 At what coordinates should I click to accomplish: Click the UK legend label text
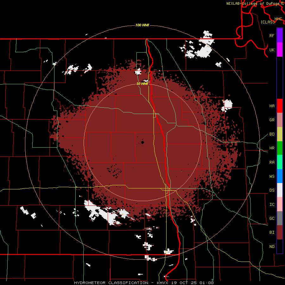tap(272, 50)
